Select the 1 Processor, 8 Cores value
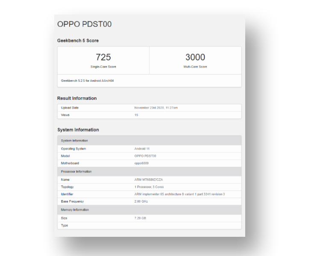Screen dimensions: 311x256 coord(149,187)
